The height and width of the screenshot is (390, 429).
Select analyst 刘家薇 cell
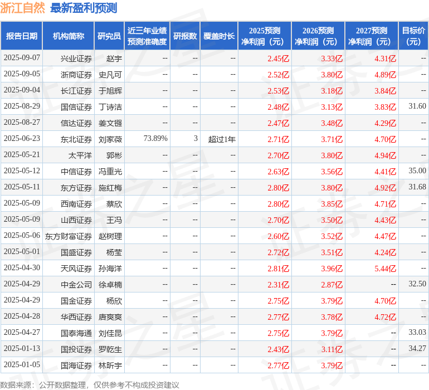coord(110,139)
